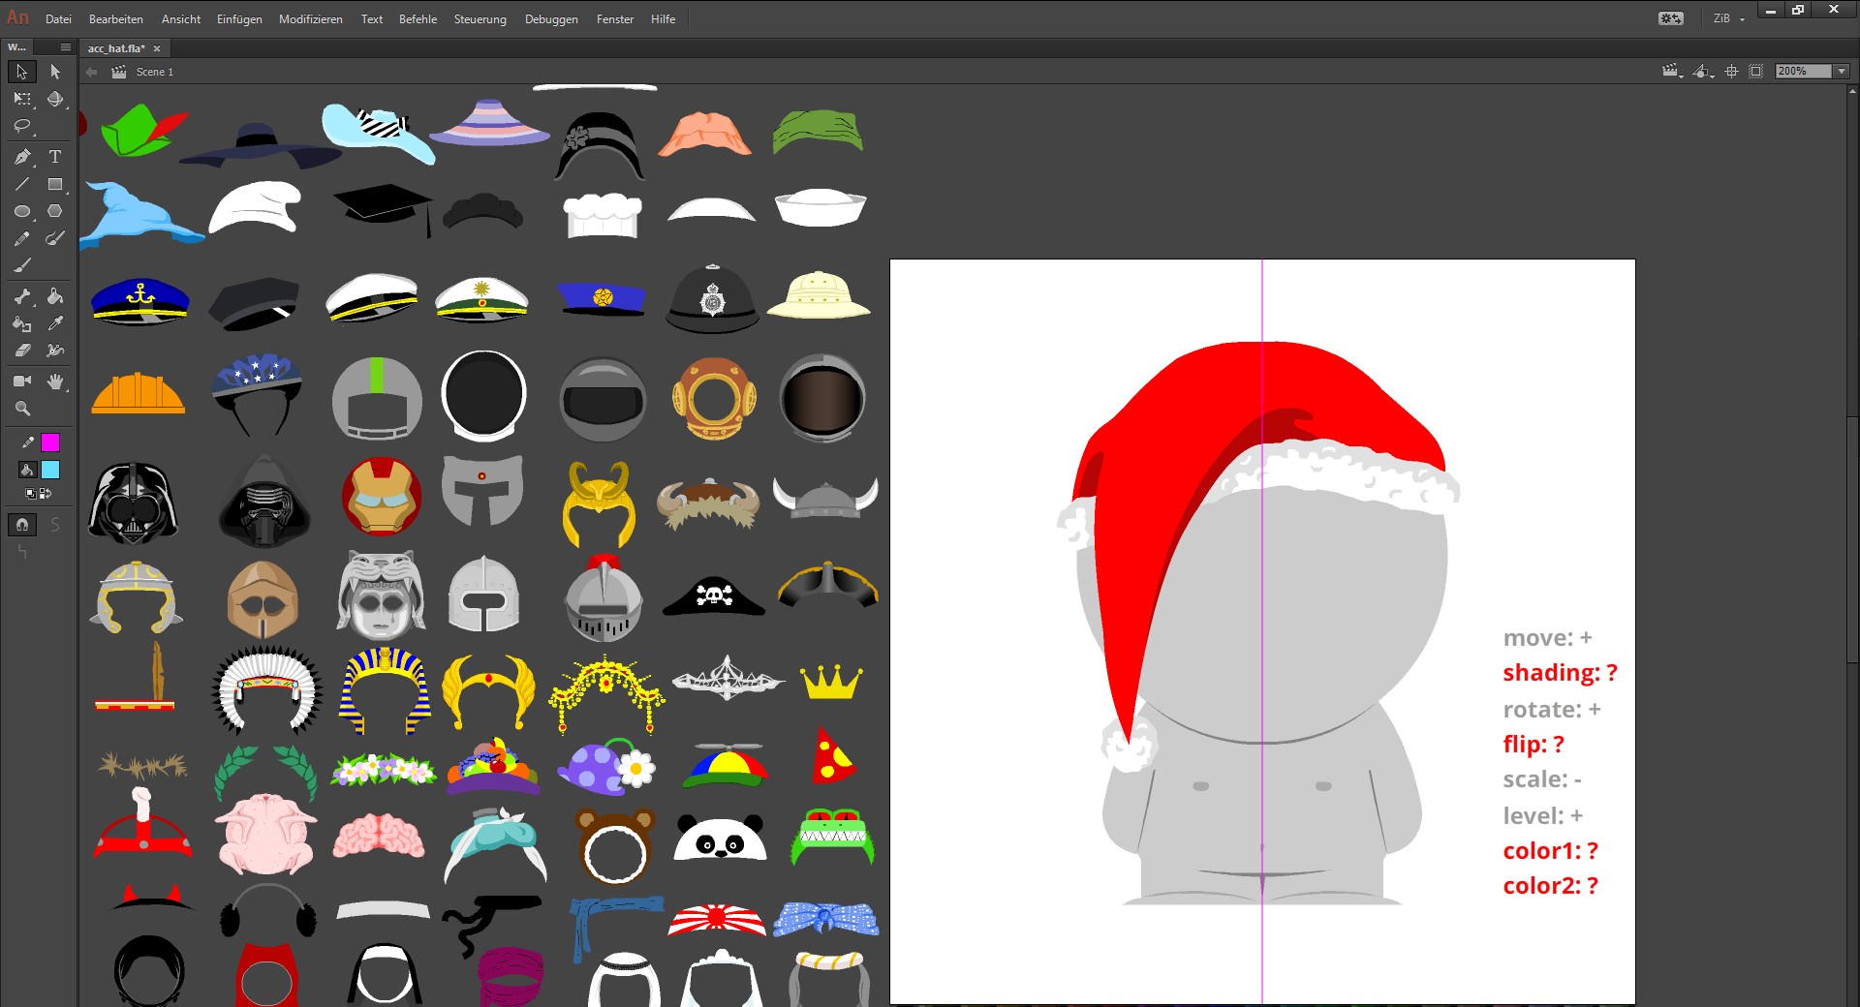Toggle the center stage button

point(1731,72)
